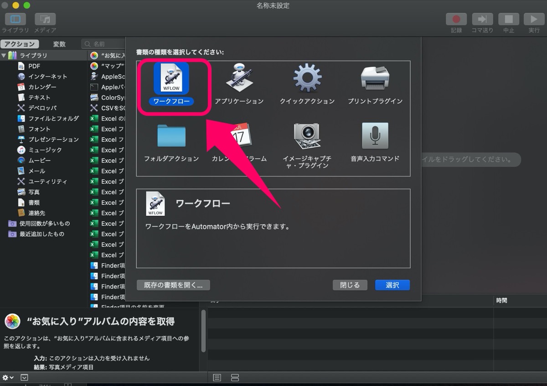Image resolution: width=547 pixels, height=386 pixels.
Task: Show the variables view button at bottom
Action: 235,378
